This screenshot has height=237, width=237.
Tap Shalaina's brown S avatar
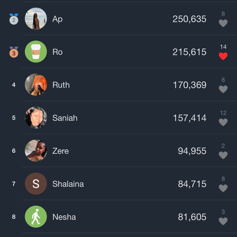tap(36, 184)
